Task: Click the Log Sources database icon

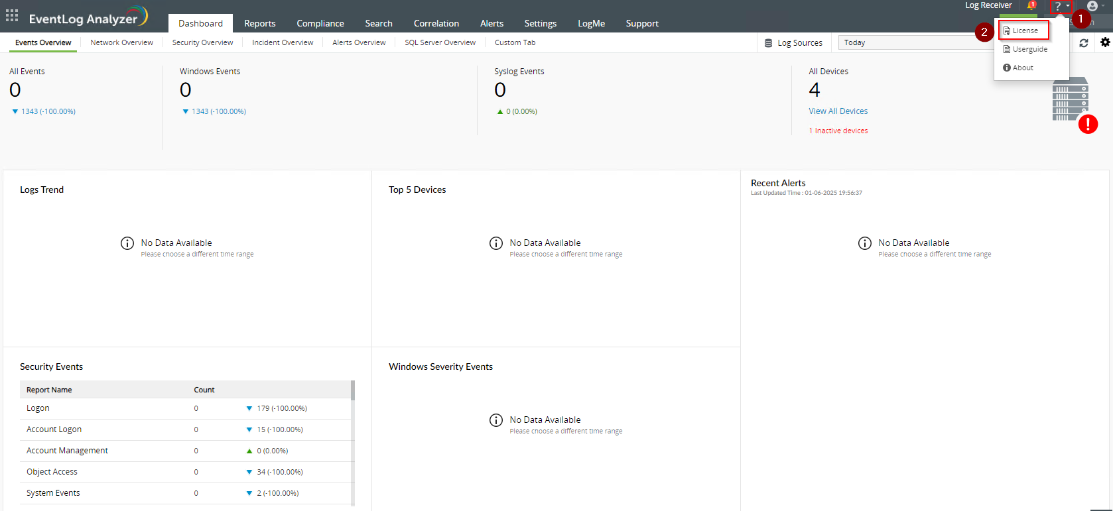Action: coord(768,43)
